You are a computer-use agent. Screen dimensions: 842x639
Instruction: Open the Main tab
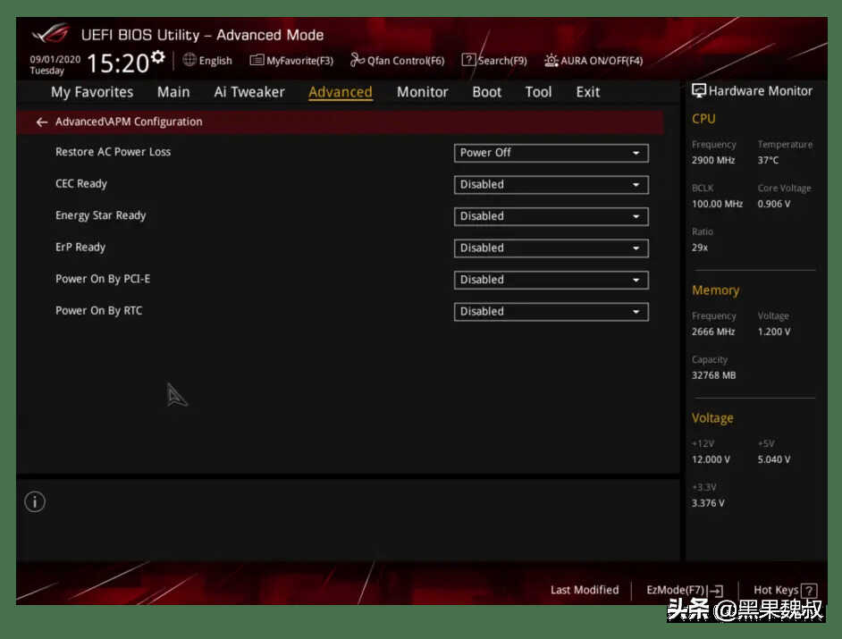pyautogui.click(x=173, y=92)
